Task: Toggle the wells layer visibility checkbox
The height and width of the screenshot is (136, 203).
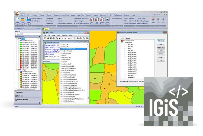Action: tap(18, 39)
